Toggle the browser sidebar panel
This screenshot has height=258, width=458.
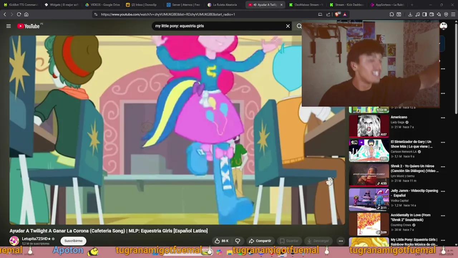pos(424,14)
